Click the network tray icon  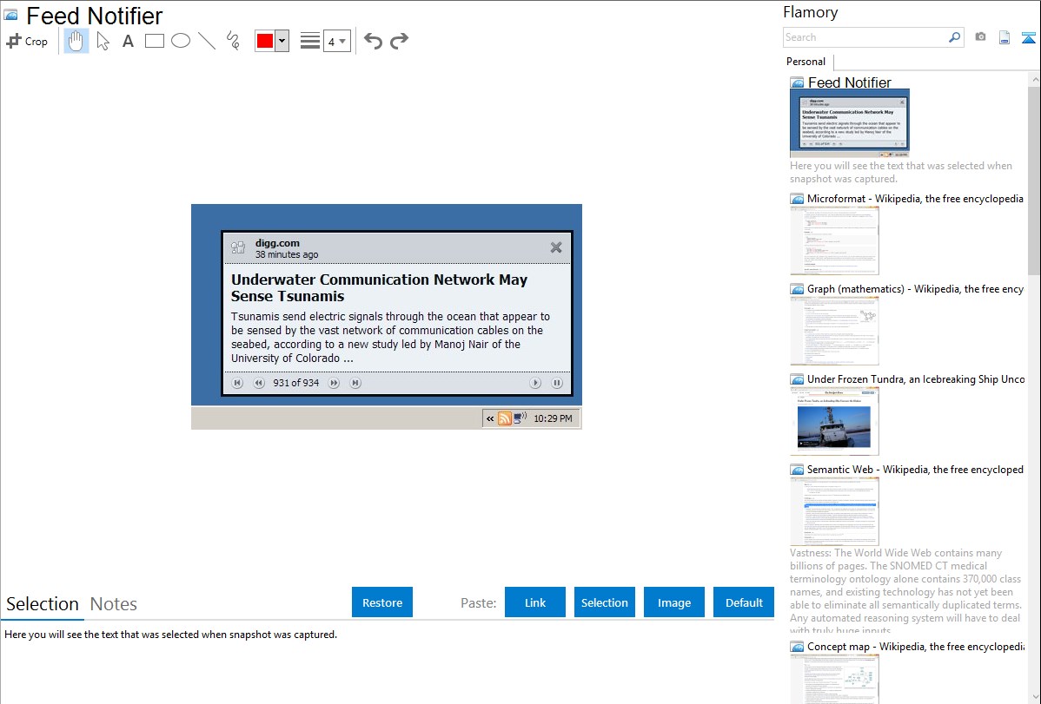520,418
